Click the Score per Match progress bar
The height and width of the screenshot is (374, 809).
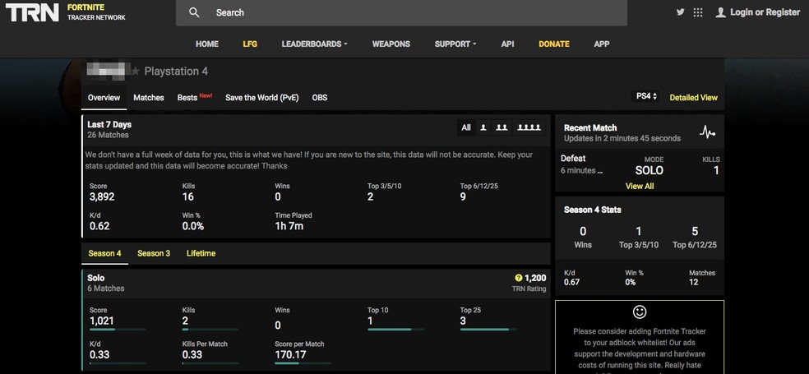[x=303, y=363]
